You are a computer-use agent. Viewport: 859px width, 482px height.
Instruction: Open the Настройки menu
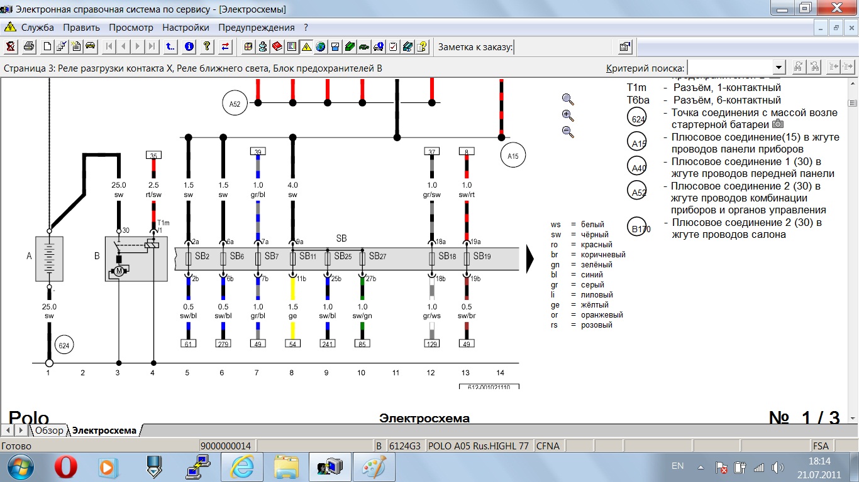point(186,28)
